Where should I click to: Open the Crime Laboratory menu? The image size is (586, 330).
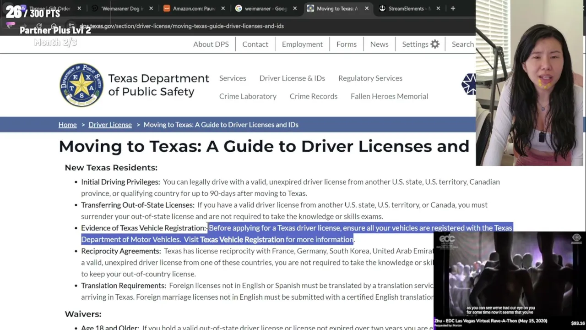click(248, 96)
